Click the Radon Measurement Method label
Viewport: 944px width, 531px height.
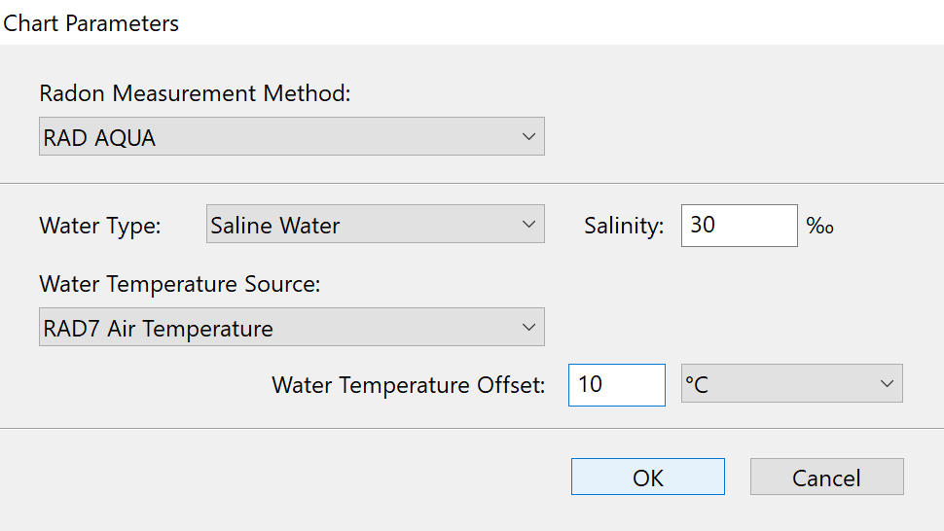[195, 93]
